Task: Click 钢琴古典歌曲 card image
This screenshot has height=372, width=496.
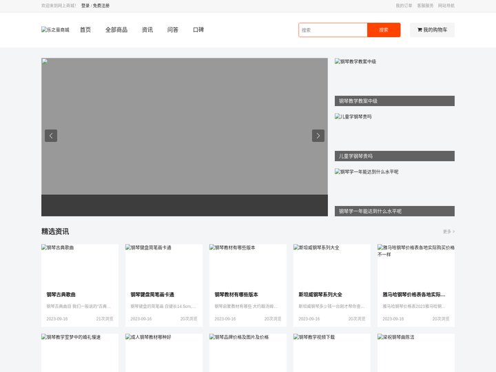Action: (x=80, y=265)
